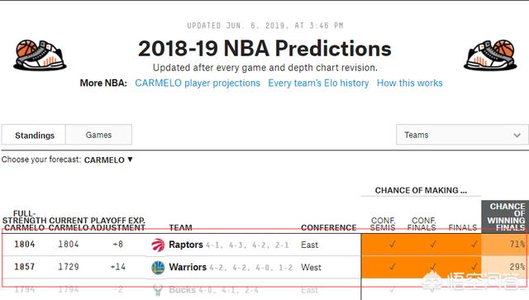Click the Teams dropdown chevron arrow

pyautogui.click(x=517, y=136)
